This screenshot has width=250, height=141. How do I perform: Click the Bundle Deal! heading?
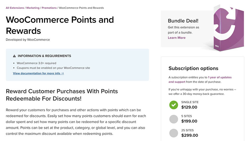coord(183,21)
